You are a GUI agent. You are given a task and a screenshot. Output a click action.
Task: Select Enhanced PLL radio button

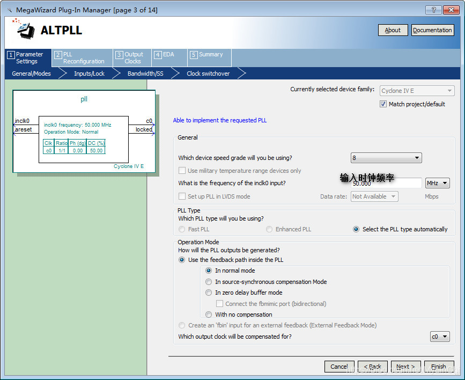269,229
